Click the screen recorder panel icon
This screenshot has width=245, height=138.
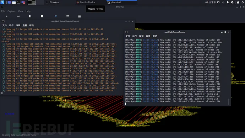click(23, 2)
